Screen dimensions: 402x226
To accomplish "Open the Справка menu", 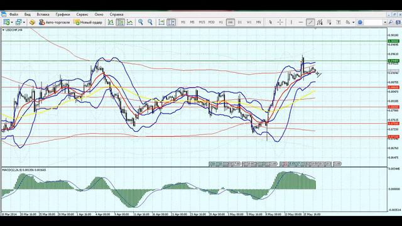I will point(116,14).
